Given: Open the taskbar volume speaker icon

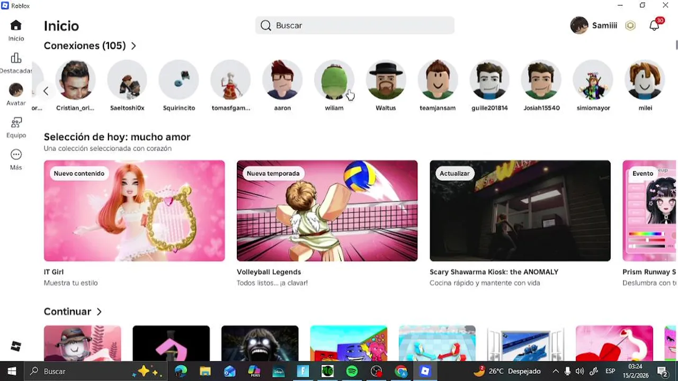Looking at the screenshot, I should [x=579, y=371].
